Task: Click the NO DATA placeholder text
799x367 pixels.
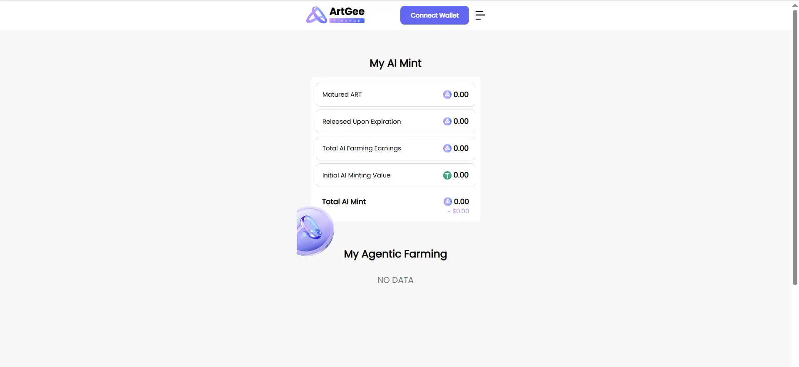Action: click(395, 280)
